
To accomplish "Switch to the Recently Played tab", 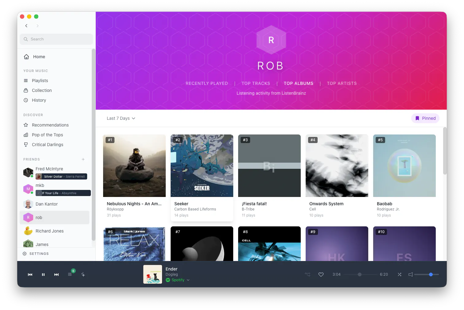I will [207, 83].
